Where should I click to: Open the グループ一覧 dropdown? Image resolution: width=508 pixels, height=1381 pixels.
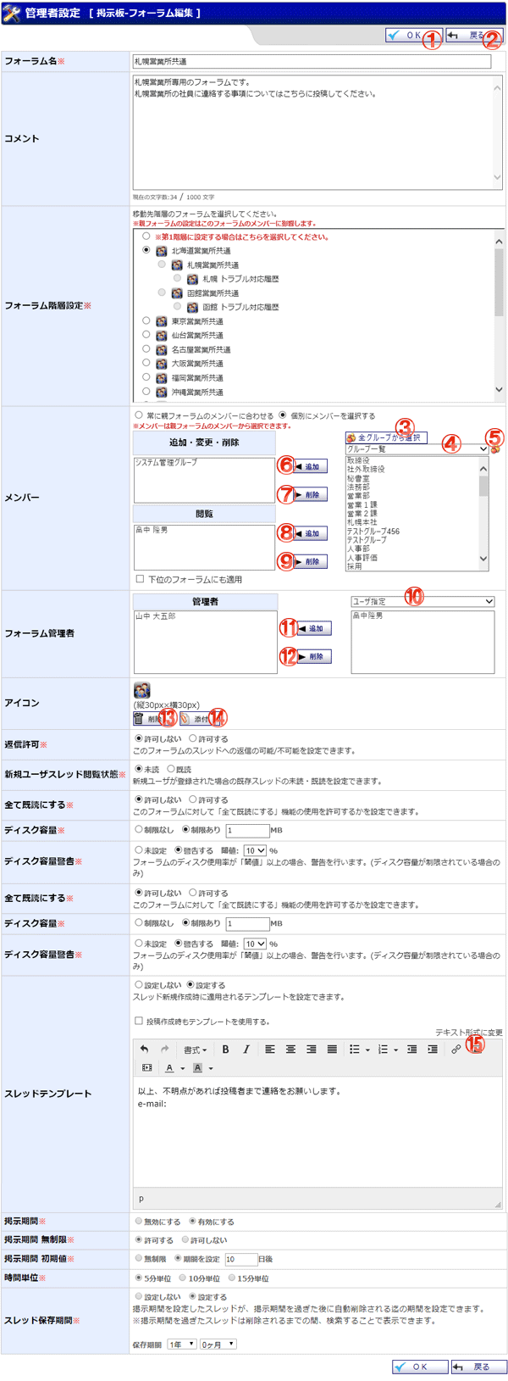tap(417, 449)
